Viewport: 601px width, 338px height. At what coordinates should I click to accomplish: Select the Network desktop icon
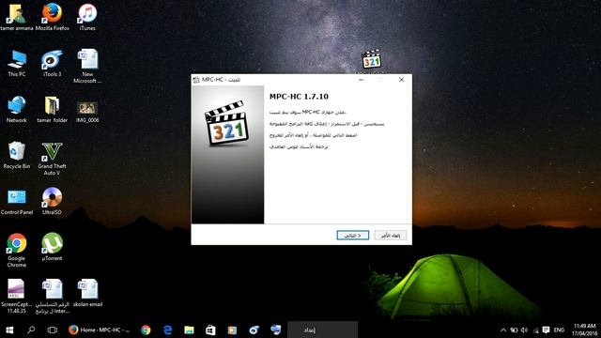(17, 109)
